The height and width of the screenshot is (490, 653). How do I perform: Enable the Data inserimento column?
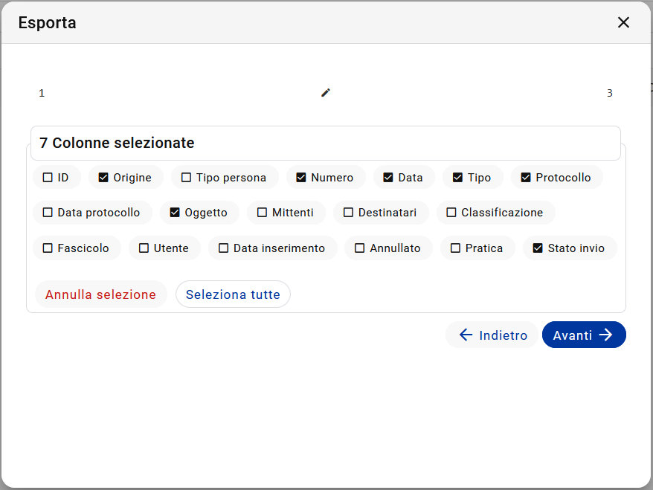click(224, 248)
